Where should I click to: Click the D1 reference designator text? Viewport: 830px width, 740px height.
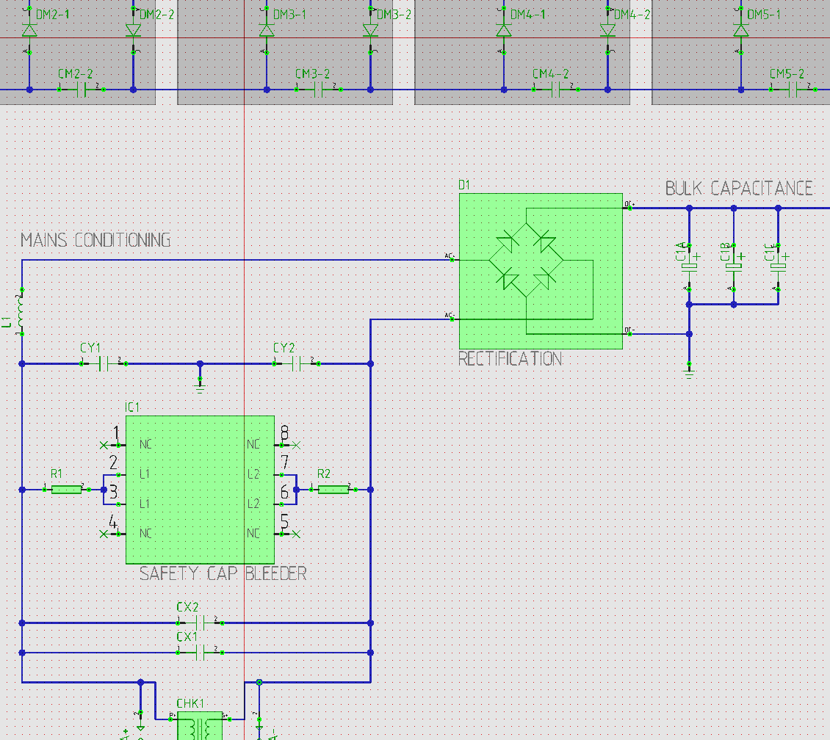pyautogui.click(x=464, y=185)
